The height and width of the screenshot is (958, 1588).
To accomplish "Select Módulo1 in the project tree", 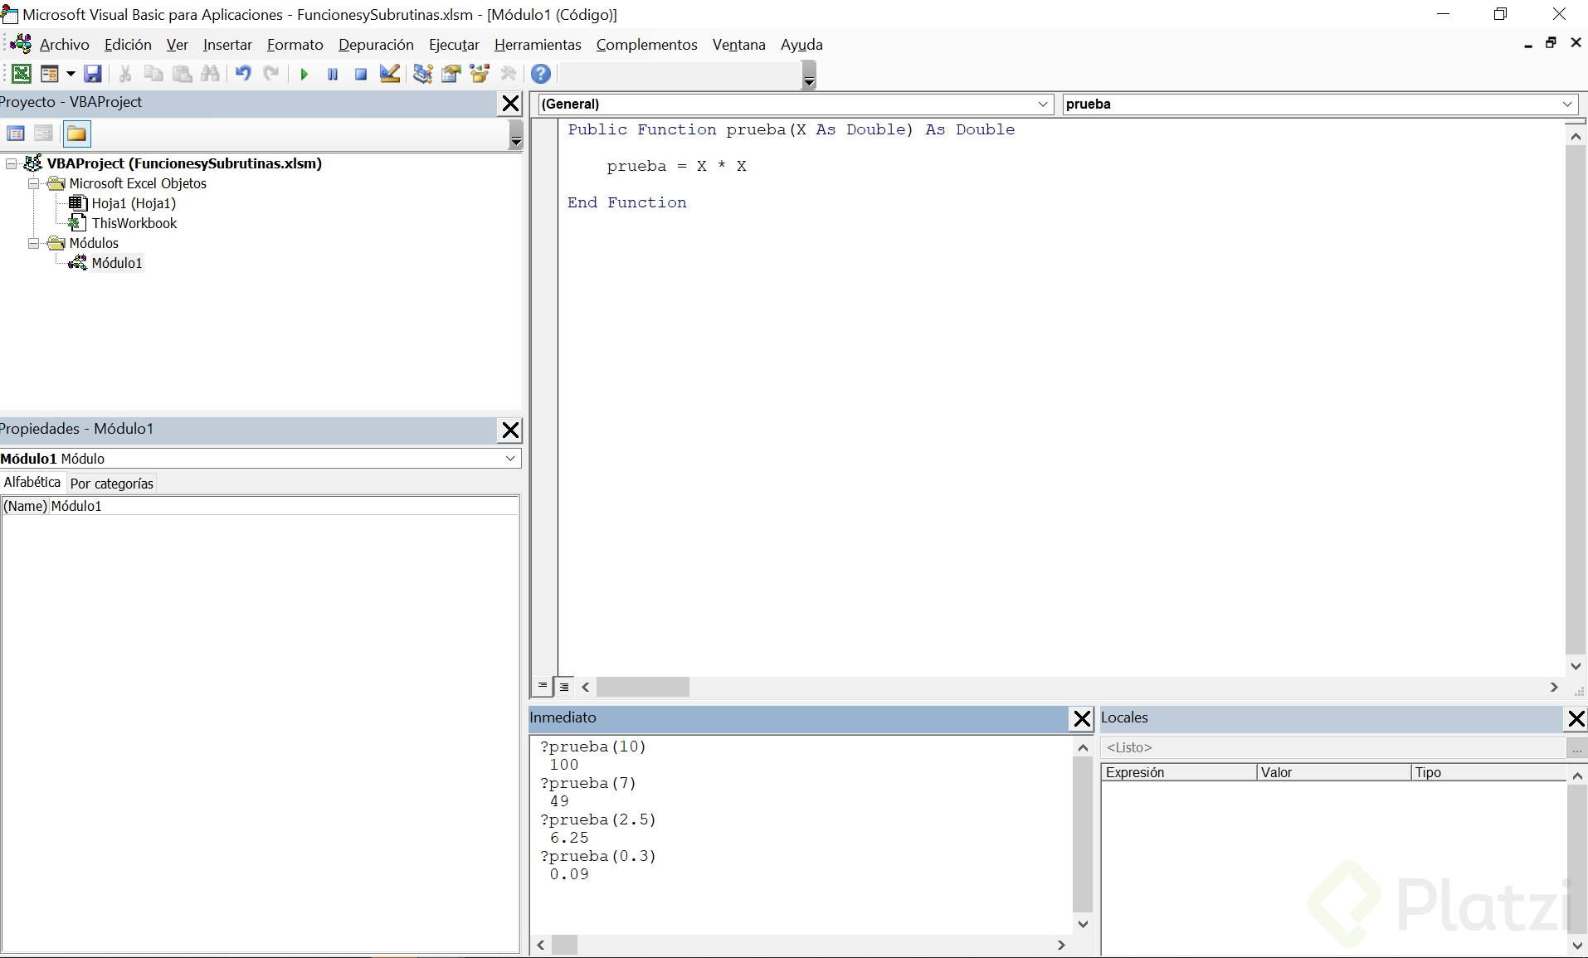I will 117,263.
